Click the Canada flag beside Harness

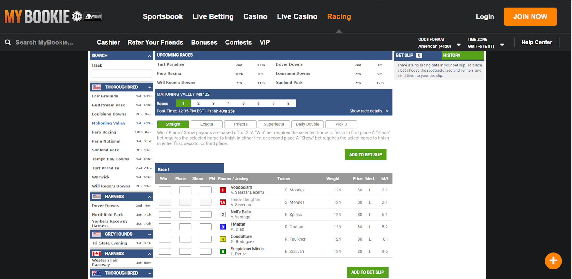click(x=96, y=254)
